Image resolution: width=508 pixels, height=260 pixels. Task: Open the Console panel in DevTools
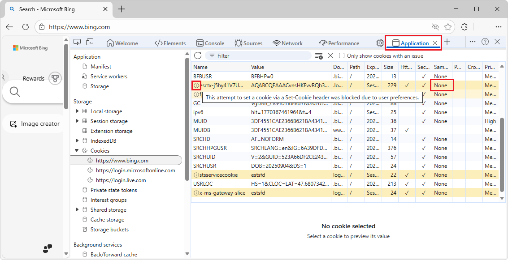click(210, 43)
